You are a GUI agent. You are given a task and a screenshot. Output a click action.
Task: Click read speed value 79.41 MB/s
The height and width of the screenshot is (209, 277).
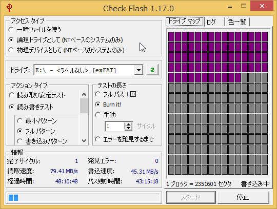(64, 171)
